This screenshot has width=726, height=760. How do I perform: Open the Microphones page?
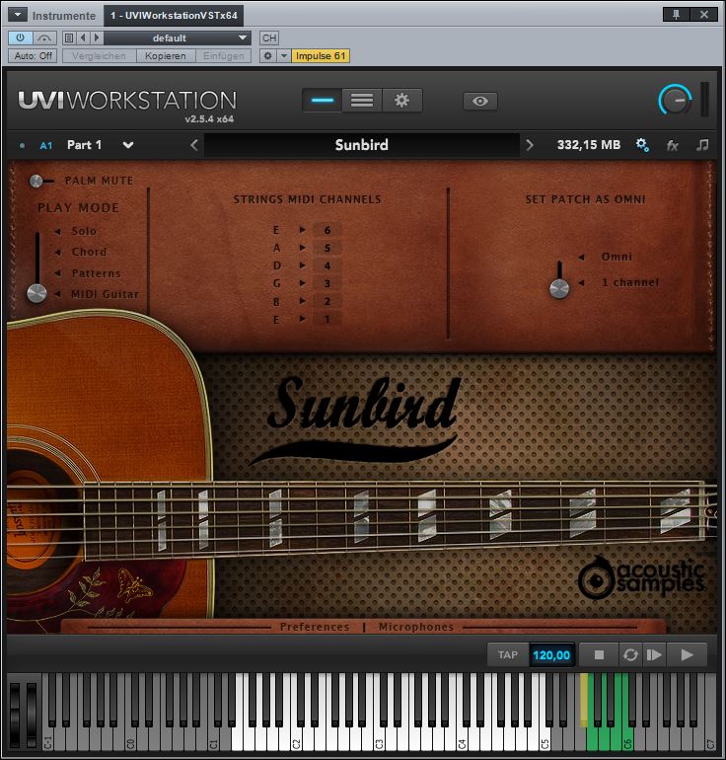[x=416, y=627]
